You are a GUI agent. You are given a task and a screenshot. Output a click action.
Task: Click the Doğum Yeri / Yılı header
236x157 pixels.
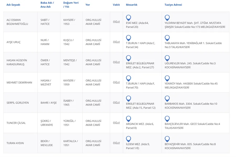click(x=71, y=5)
